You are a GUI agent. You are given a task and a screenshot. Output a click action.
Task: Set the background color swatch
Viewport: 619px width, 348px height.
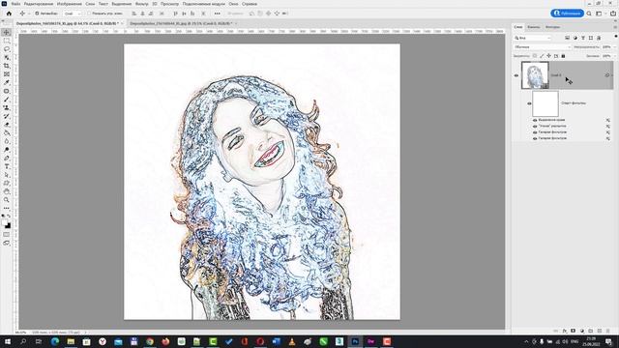click(x=9, y=226)
